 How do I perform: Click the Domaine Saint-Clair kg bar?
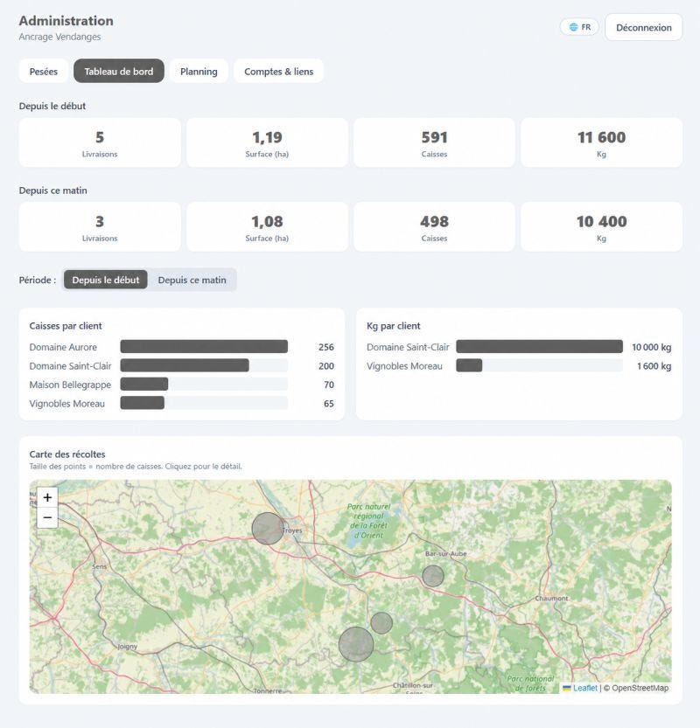(539, 347)
